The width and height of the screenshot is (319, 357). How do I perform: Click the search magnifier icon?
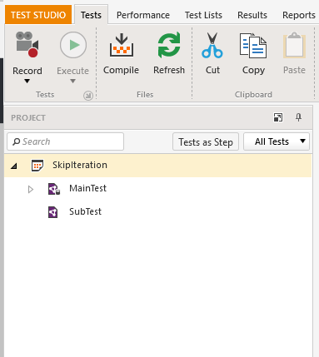point(17,141)
